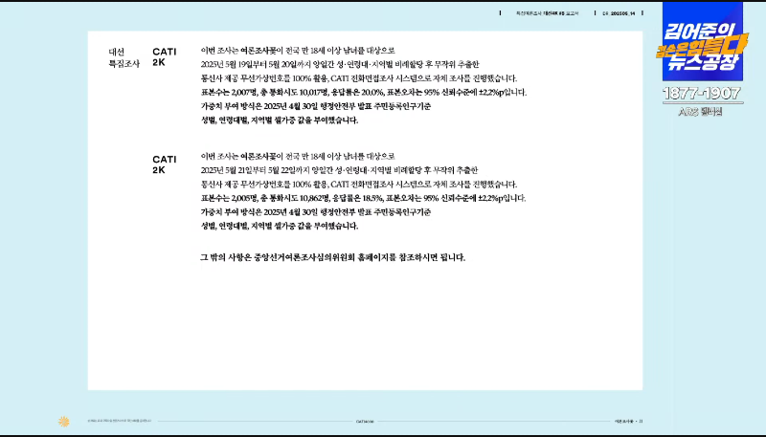Click the orange flower icon in footer
The image size is (766, 437).
coord(64,422)
